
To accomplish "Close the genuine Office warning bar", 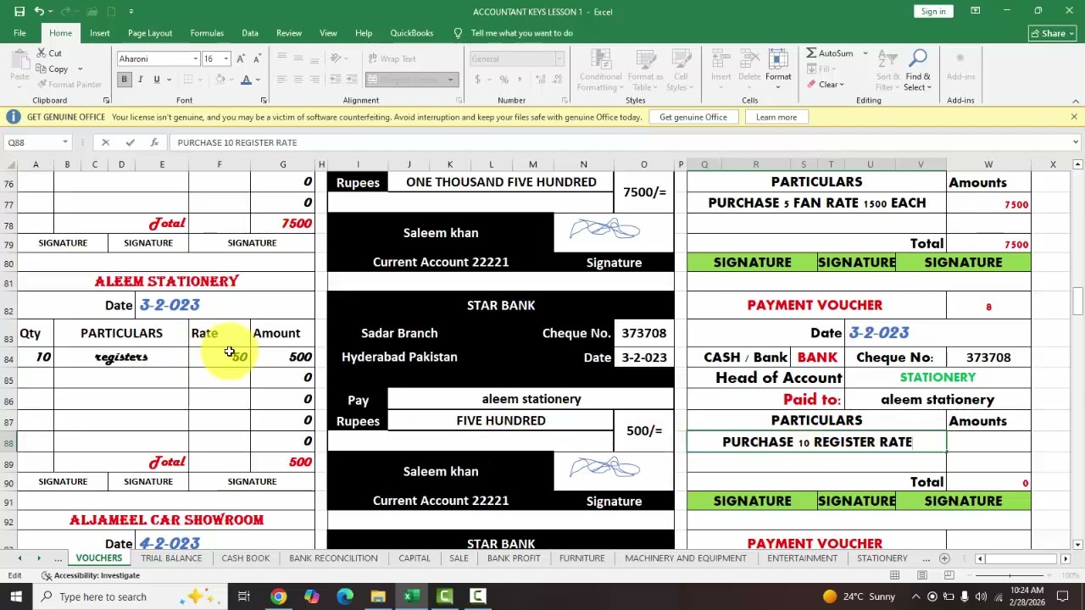I will 1074,117.
